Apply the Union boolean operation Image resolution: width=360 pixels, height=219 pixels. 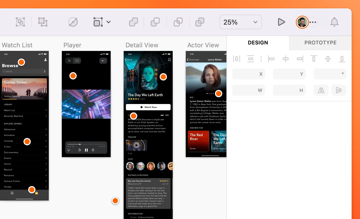(x=134, y=22)
